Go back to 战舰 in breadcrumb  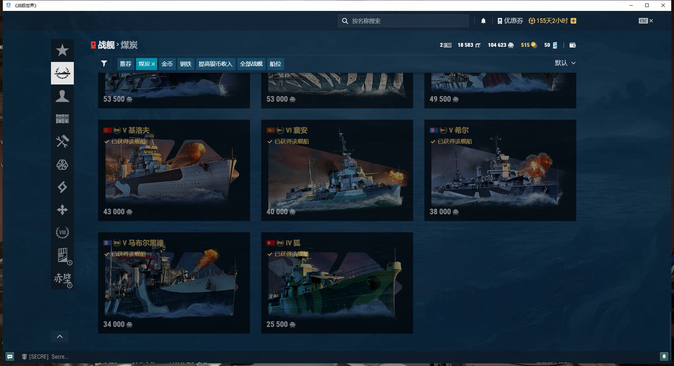106,45
